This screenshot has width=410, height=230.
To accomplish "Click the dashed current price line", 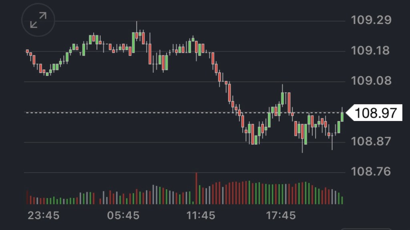I will coord(160,113).
